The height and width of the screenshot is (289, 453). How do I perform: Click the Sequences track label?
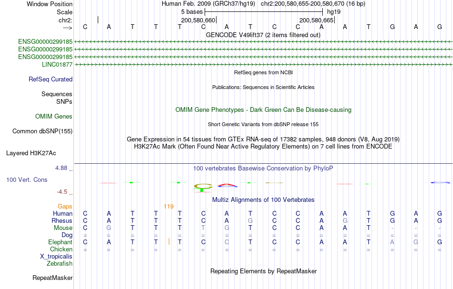[x=57, y=94]
